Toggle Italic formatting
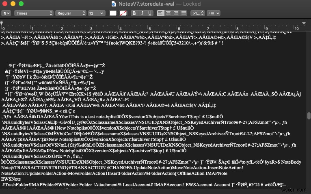Image resolution: width=311 pixels, height=194 pixels. tap(142, 13)
